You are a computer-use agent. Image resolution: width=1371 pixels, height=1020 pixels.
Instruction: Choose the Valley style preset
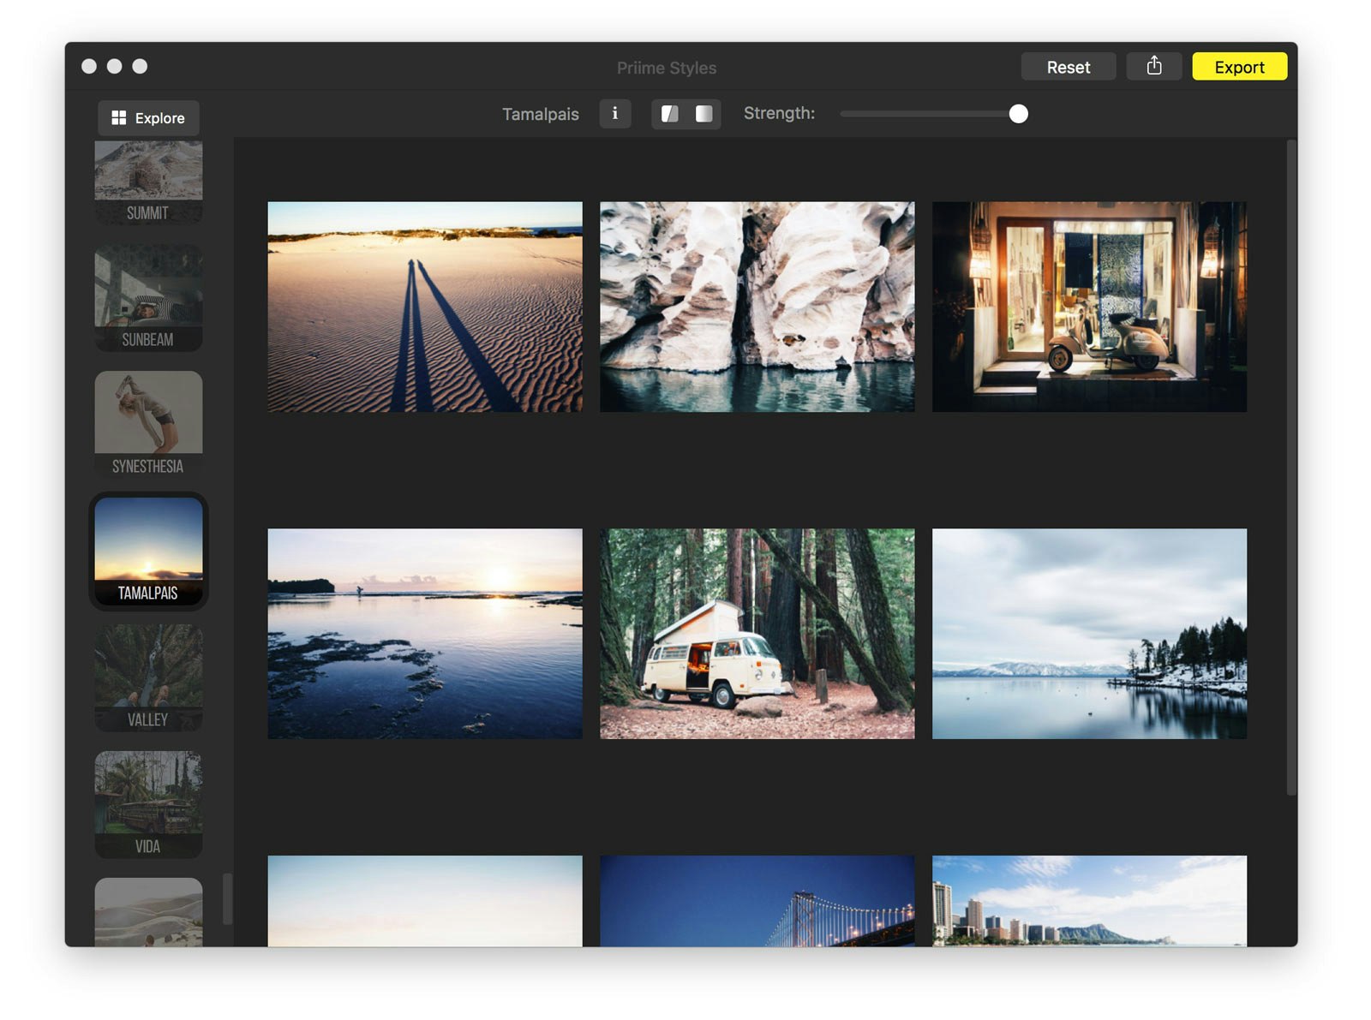pos(148,677)
